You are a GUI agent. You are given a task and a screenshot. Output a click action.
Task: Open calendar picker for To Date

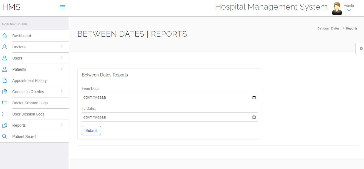click(x=254, y=117)
